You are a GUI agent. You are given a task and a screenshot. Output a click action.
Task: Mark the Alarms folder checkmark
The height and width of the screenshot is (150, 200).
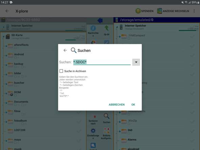pos(192,140)
